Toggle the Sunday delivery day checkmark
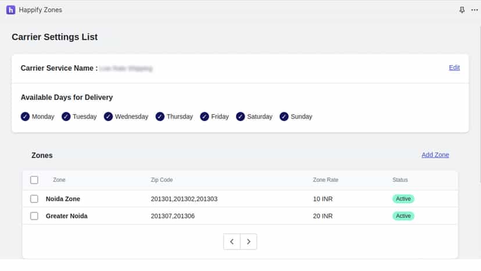Image resolution: width=481 pixels, height=271 pixels. (284, 117)
